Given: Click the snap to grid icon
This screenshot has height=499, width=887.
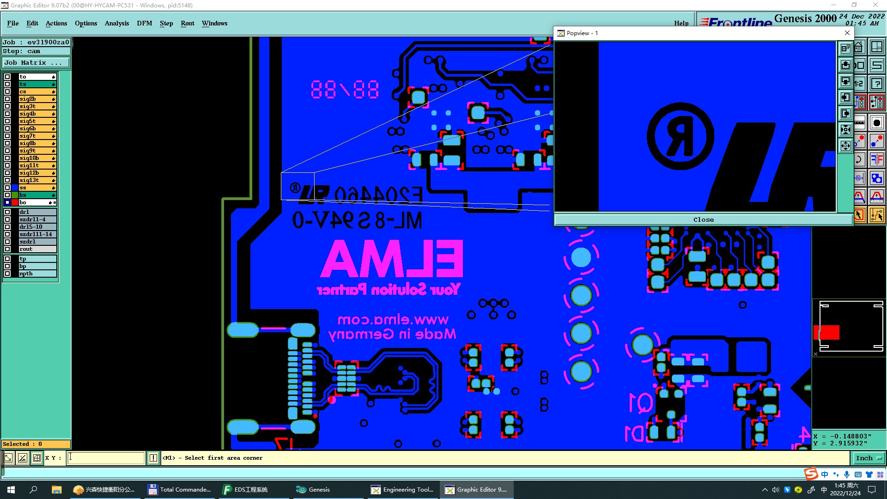Looking at the screenshot, I should point(37,458).
